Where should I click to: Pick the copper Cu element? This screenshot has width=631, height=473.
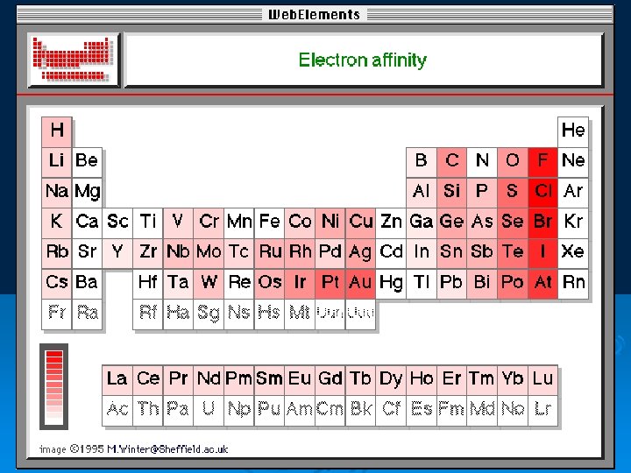point(360,223)
